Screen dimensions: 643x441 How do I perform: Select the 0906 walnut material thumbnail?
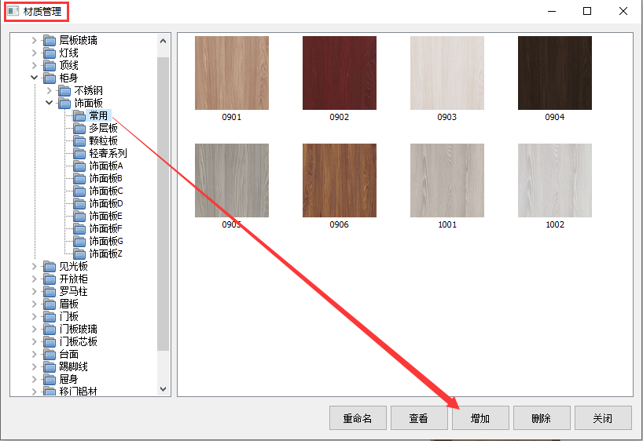click(340, 180)
